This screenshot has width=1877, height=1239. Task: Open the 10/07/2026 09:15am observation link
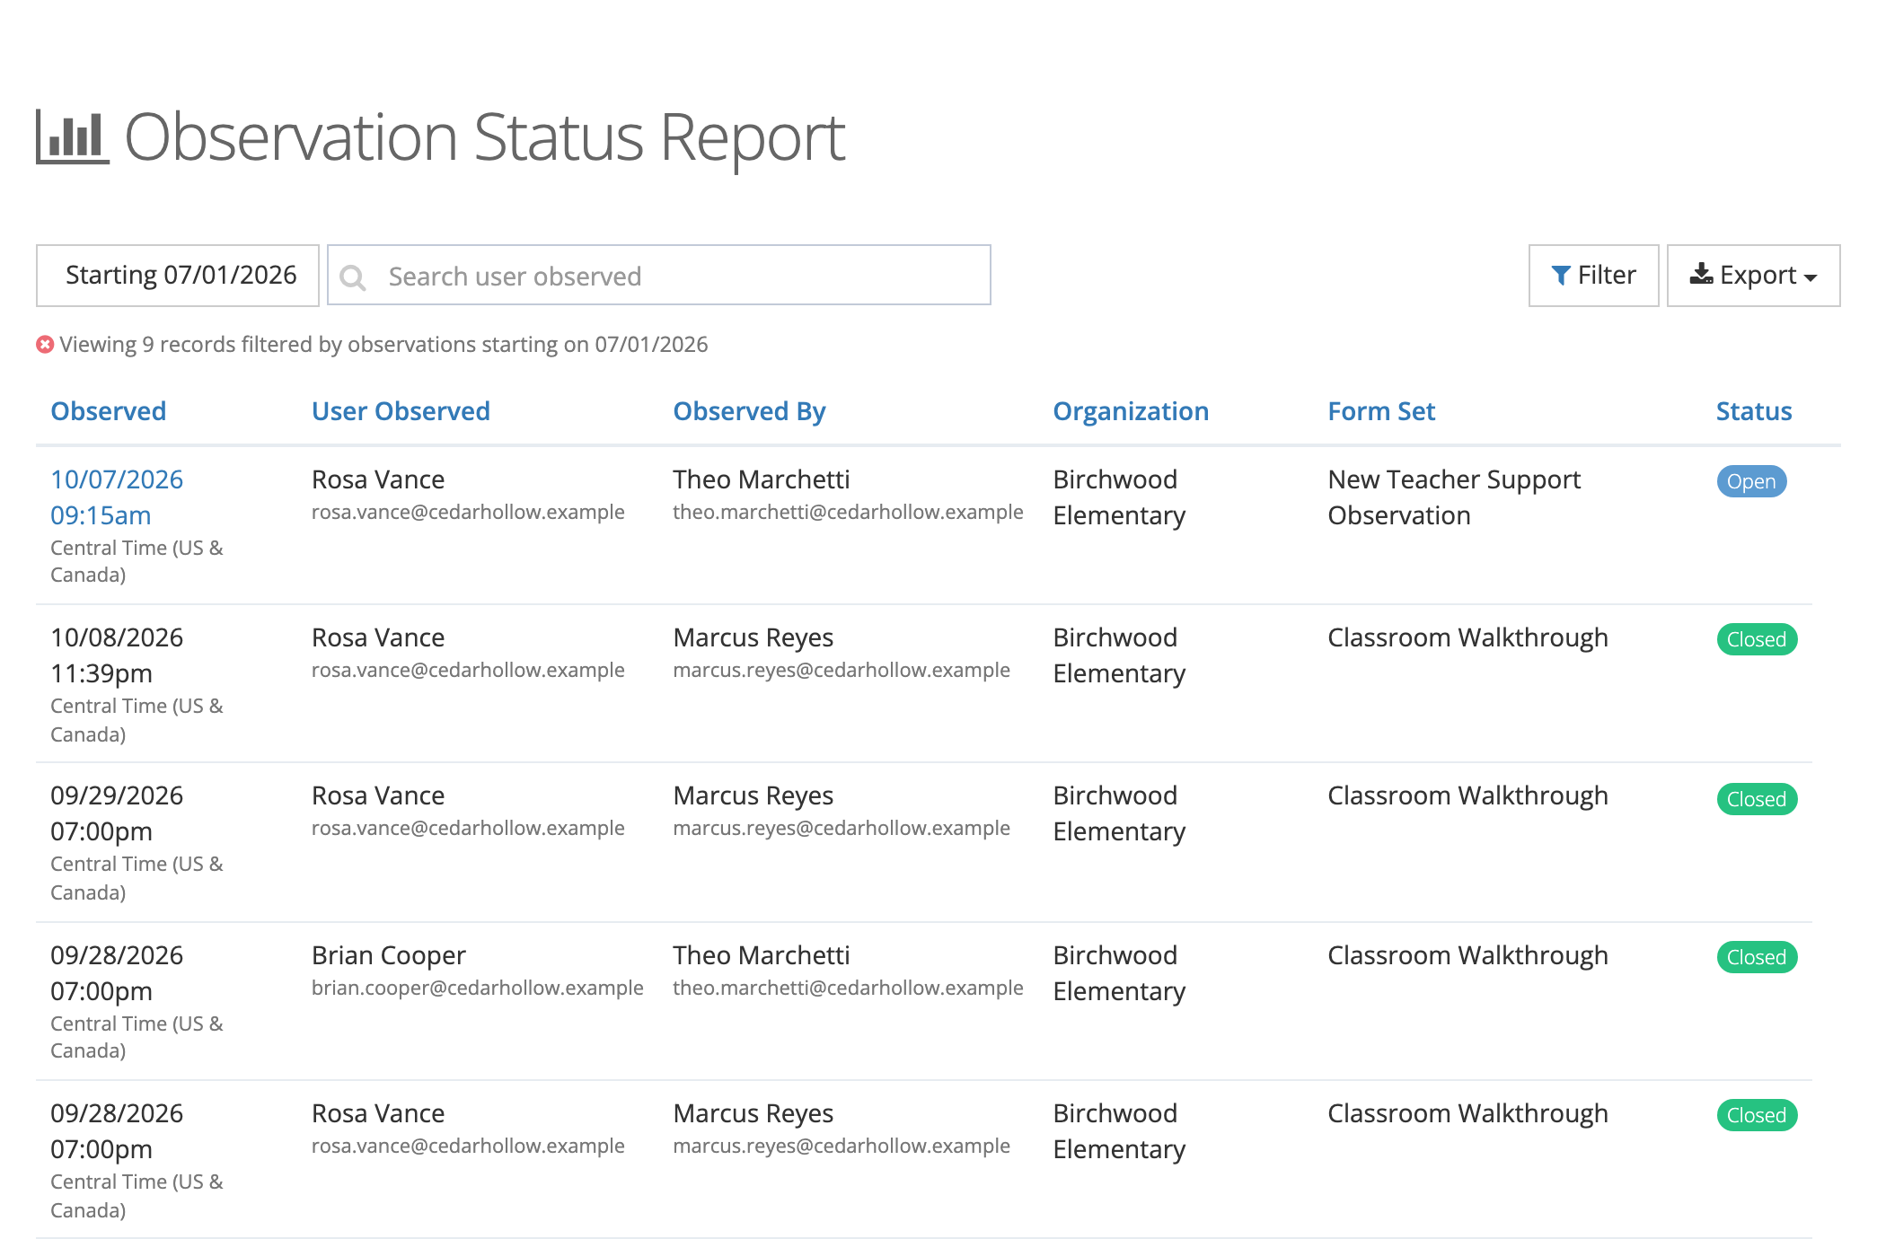coord(117,497)
